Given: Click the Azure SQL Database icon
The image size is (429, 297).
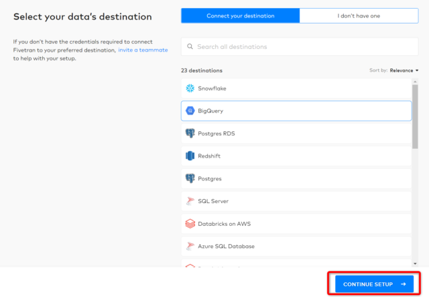Looking at the screenshot, I should 190,246.
